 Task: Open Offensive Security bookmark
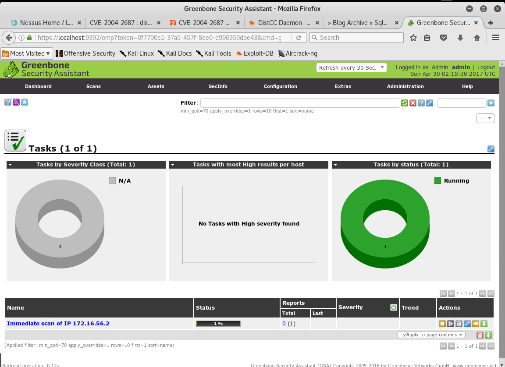tap(85, 53)
